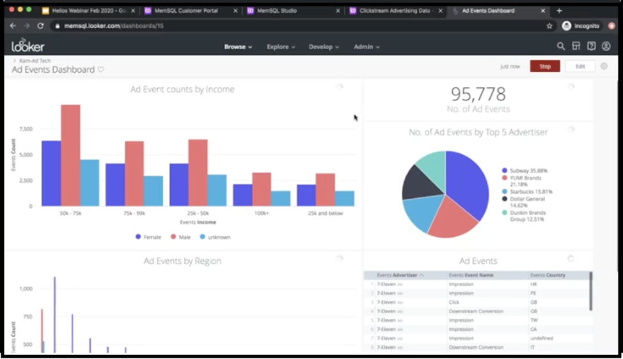Click the red Male bar for 50k - 75k
Screen dimensions: 623x359
[70, 155]
